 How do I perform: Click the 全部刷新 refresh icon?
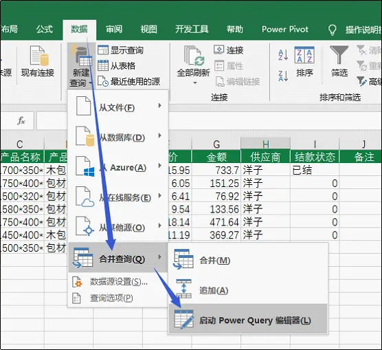point(194,56)
